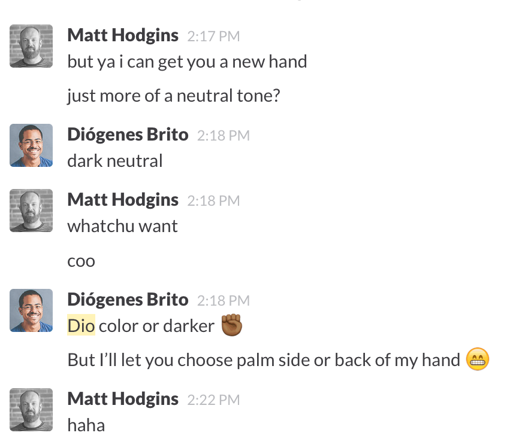
Task: Click the message 'coo'
Action: pyautogui.click(x=81, y=260)
